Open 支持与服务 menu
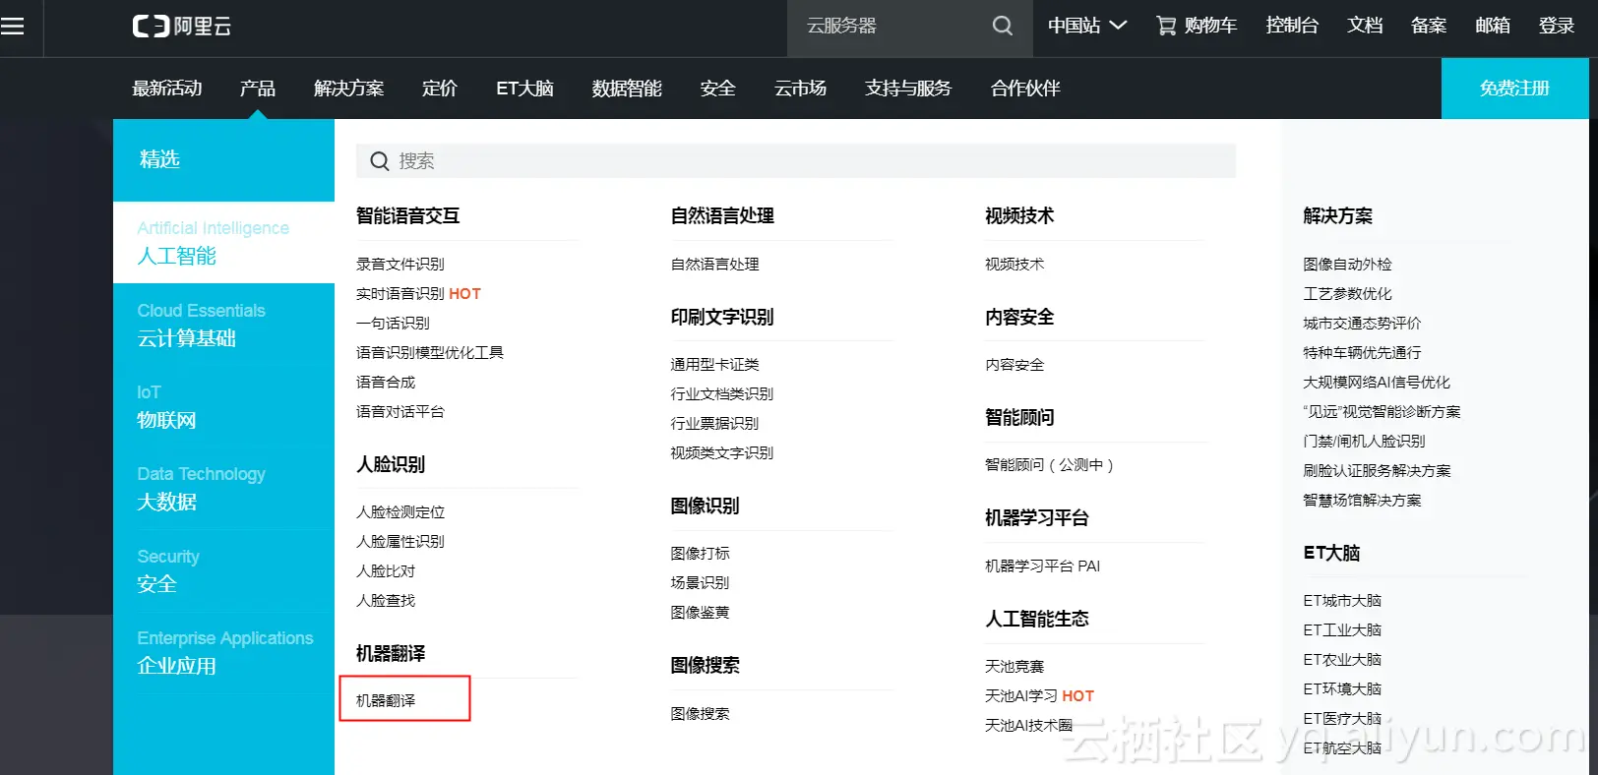 tap(908, 89)
